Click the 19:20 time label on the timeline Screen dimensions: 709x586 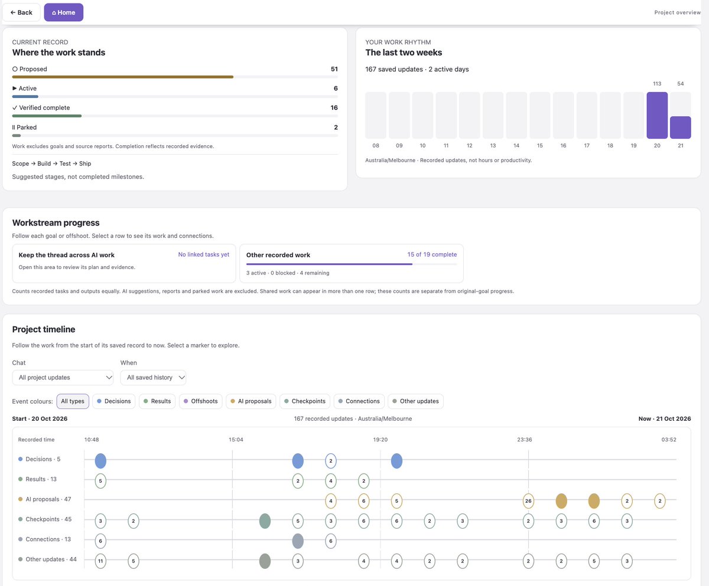(x=380, y=440)
